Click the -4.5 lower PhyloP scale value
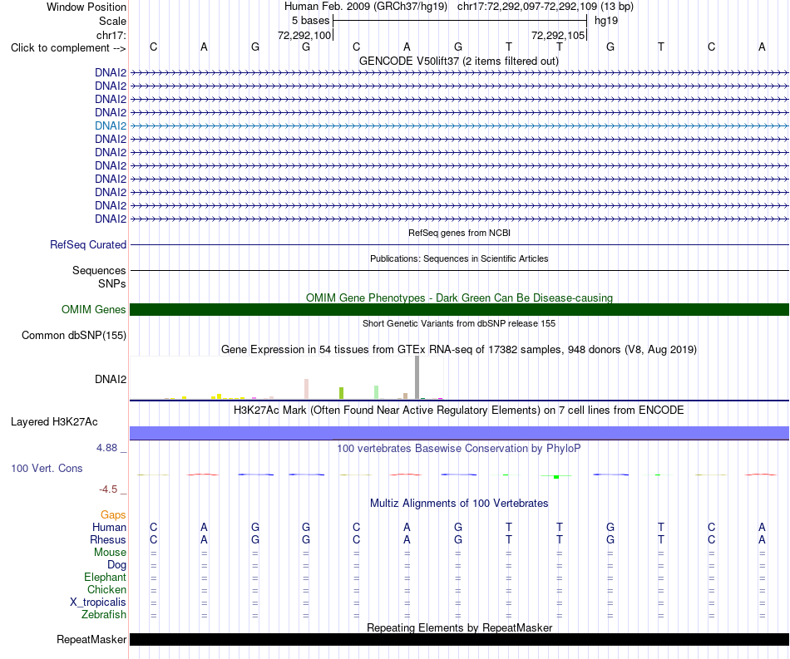This screenshot has width=790, height=659. [x=108, y=489]
